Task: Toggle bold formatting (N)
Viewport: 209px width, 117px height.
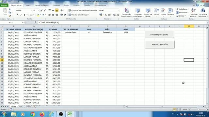Action: pyautogui.click(x=17, y=15)
